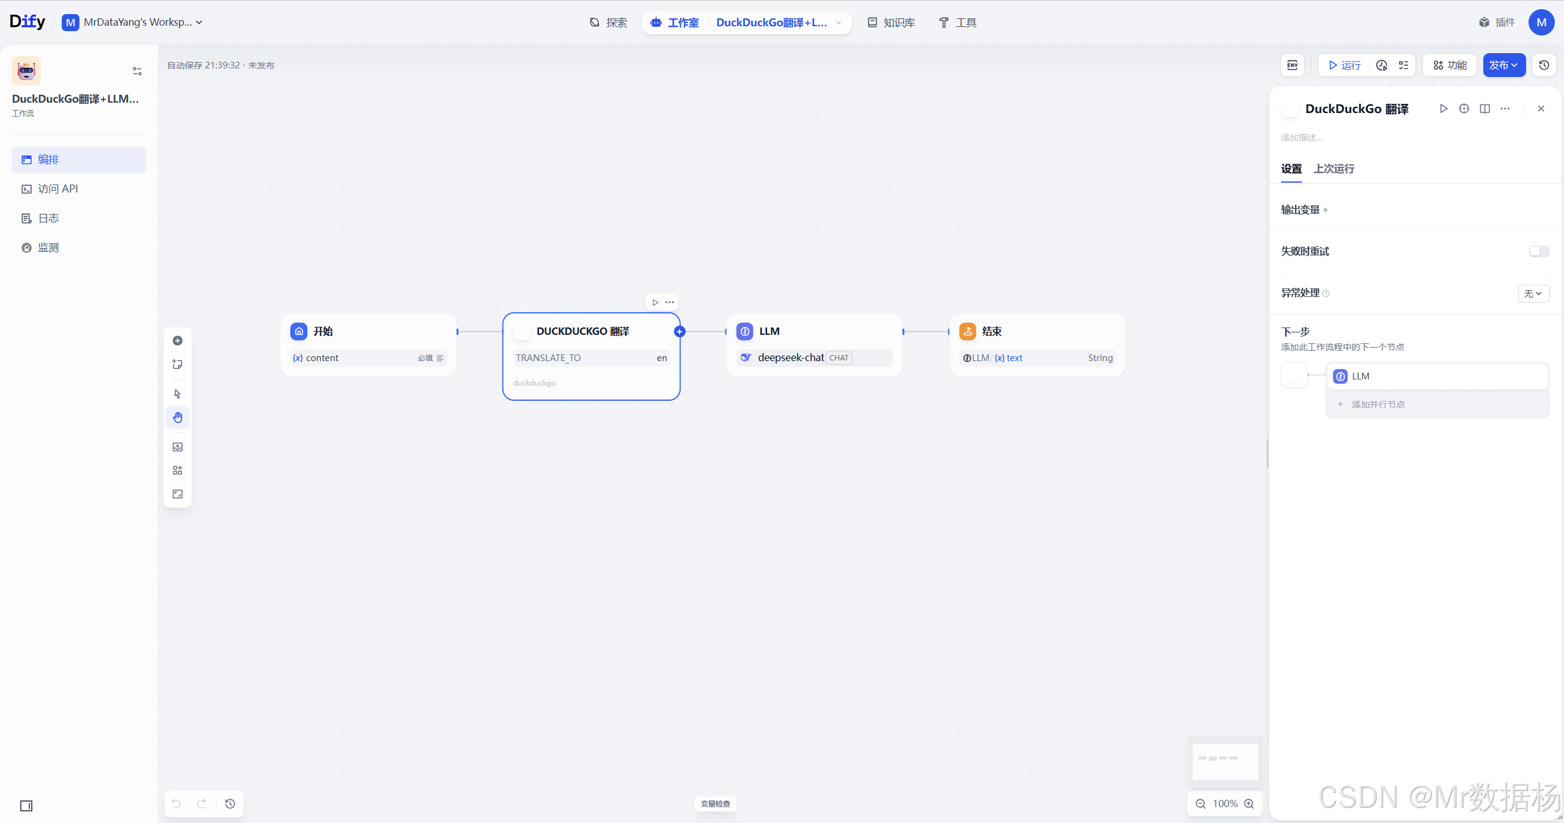Open the 异常处理 无 dropdown
1564x823 pixels.
[x=1533, y=294]
